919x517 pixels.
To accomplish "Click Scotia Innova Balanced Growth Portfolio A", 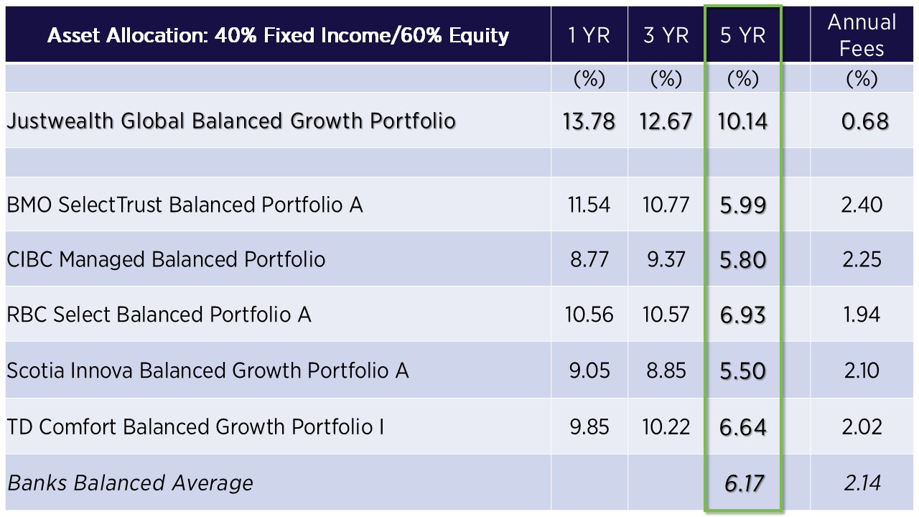I will (207, 371).
